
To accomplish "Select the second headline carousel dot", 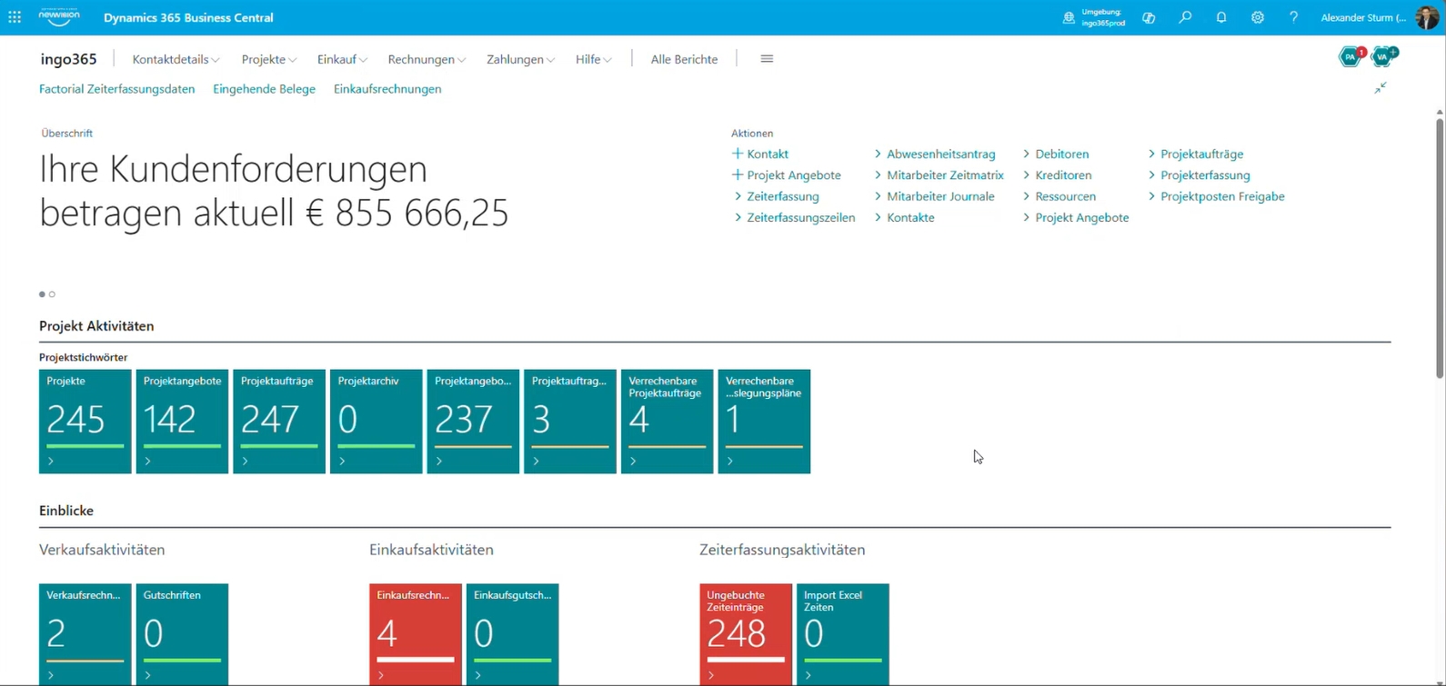I will click(52, 294).
